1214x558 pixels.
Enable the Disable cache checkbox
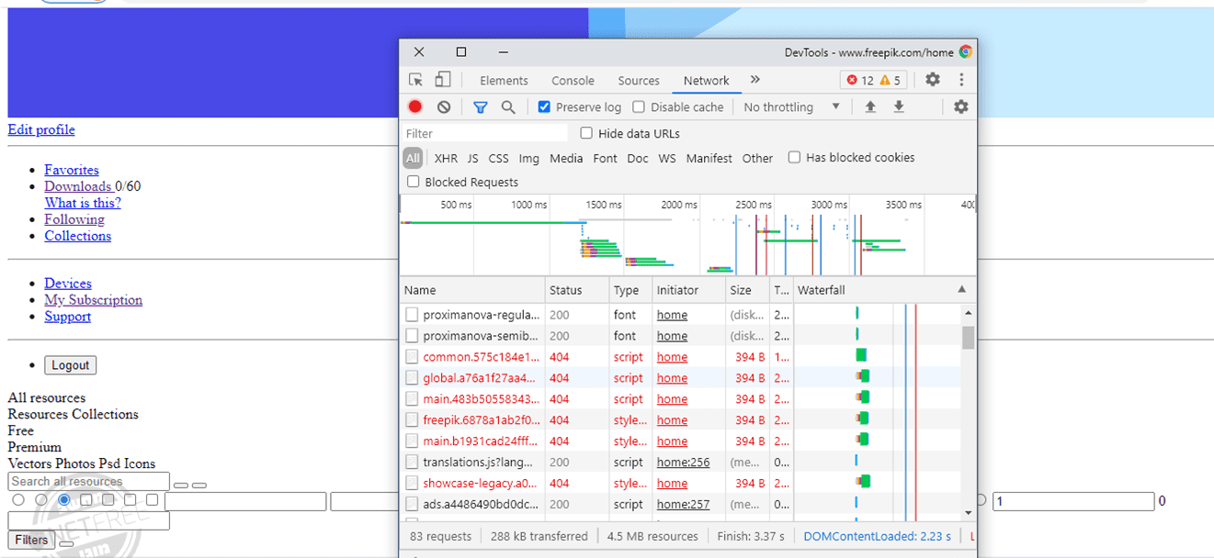pyautogui.click(x=639, y=107)
